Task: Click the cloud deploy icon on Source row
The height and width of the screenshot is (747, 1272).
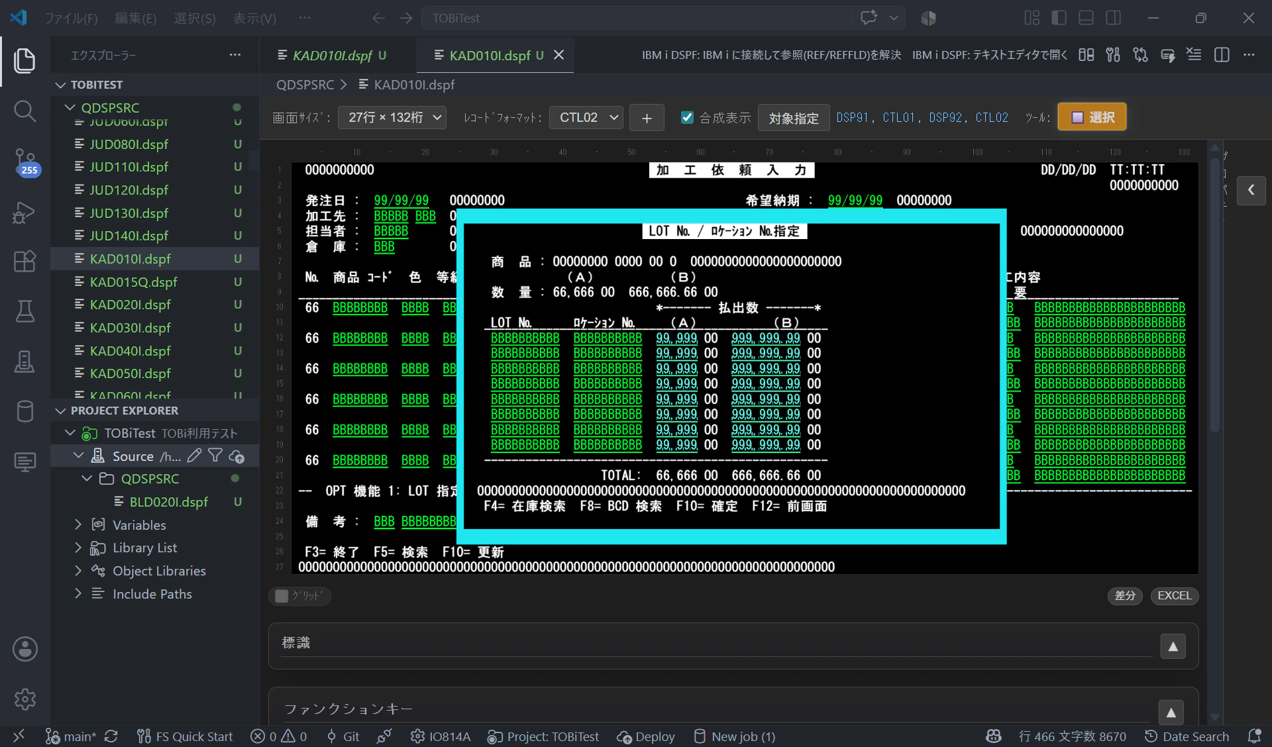Action: click(237, 456)
